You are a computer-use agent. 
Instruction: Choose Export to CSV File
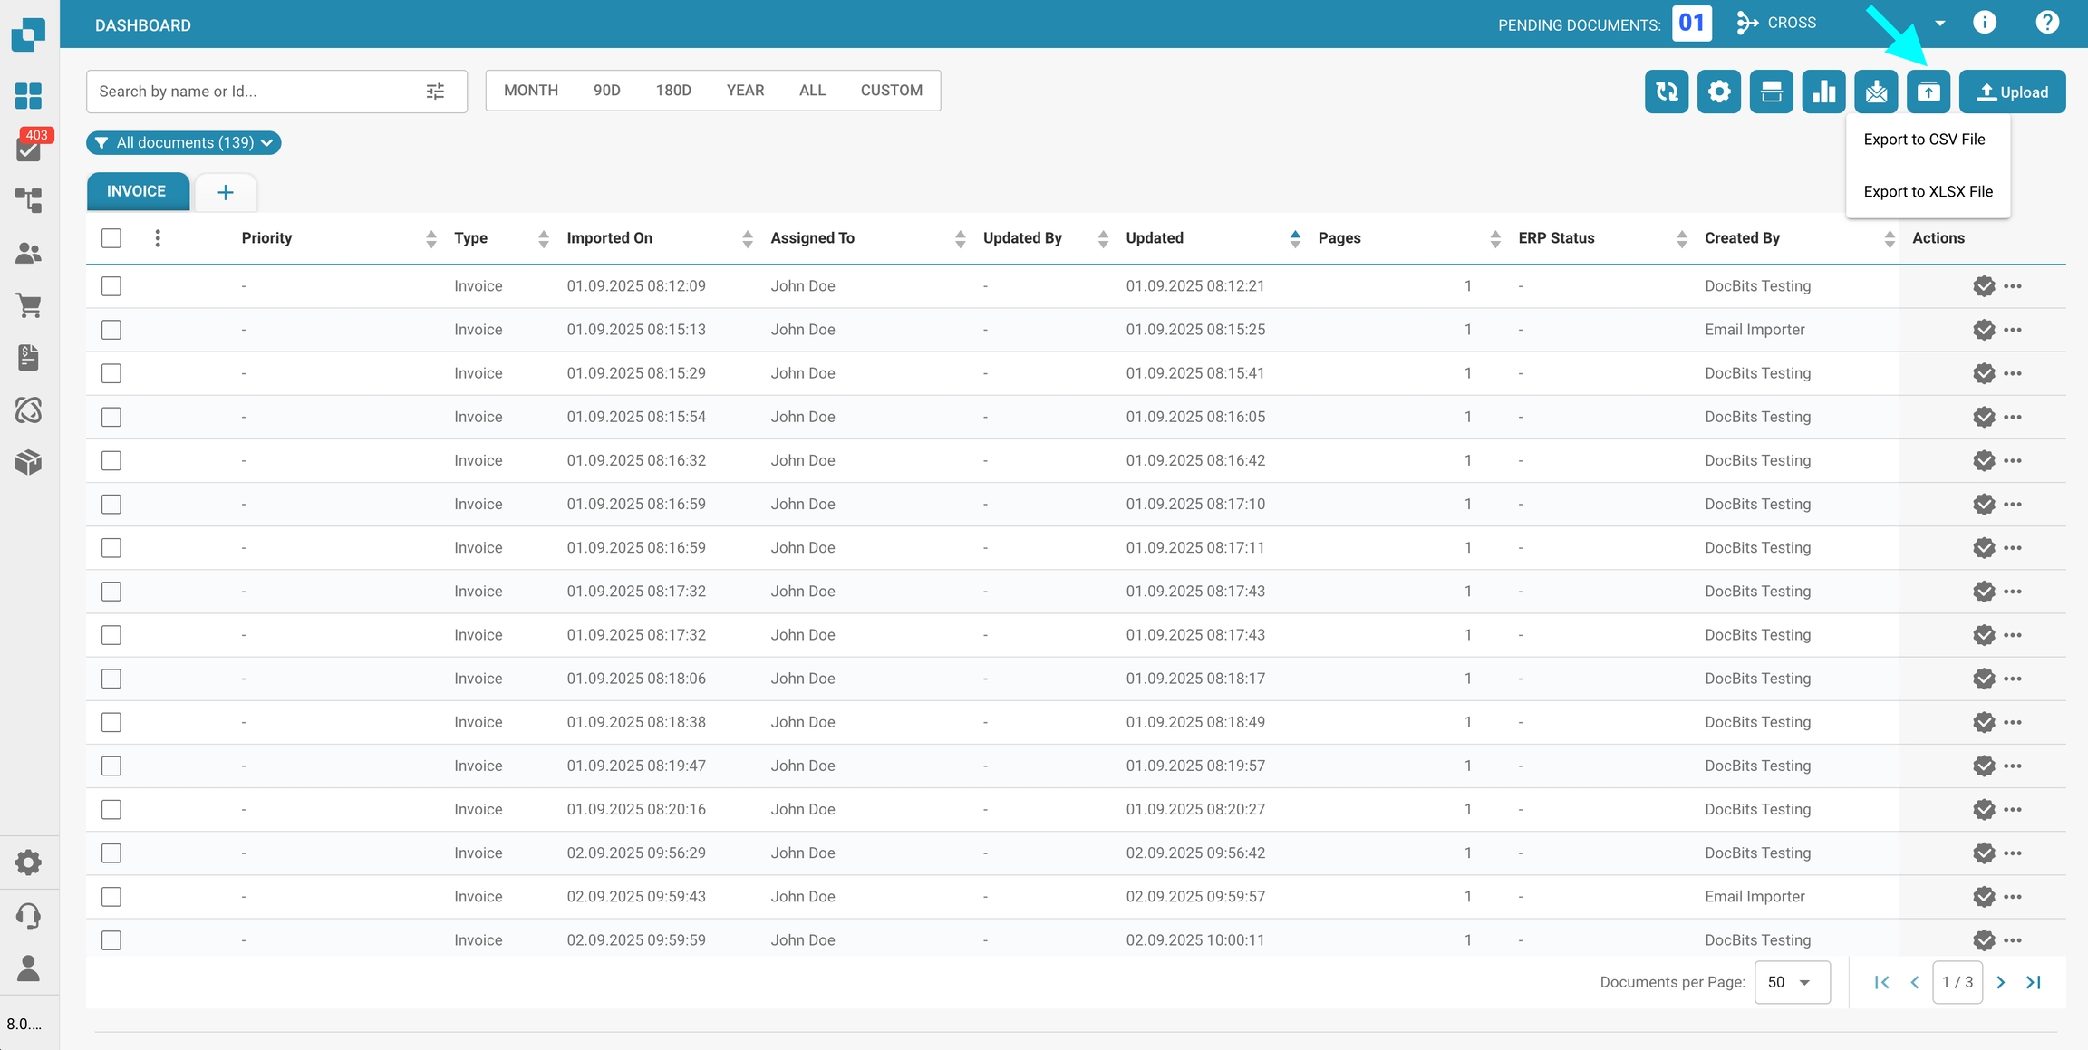1924,140
